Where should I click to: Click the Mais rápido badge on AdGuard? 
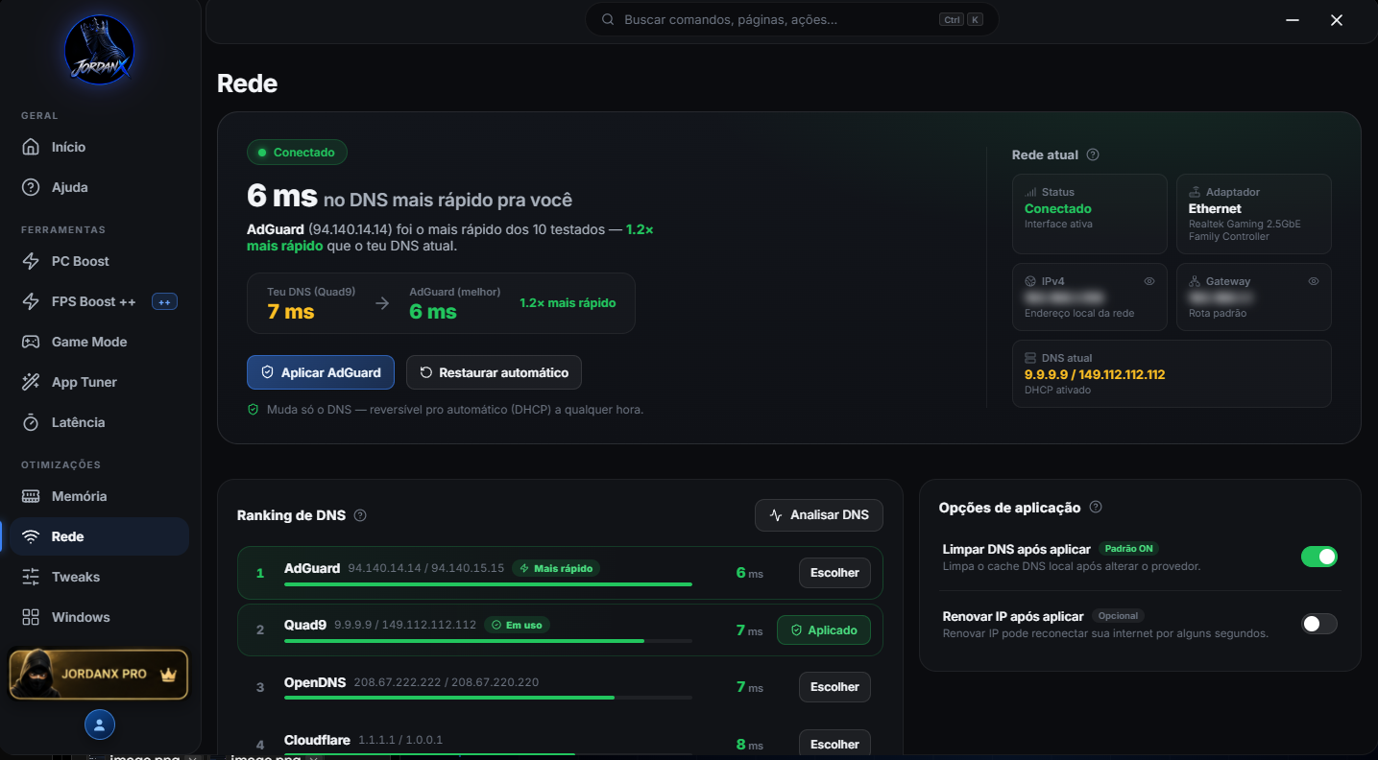click(556, 568)
